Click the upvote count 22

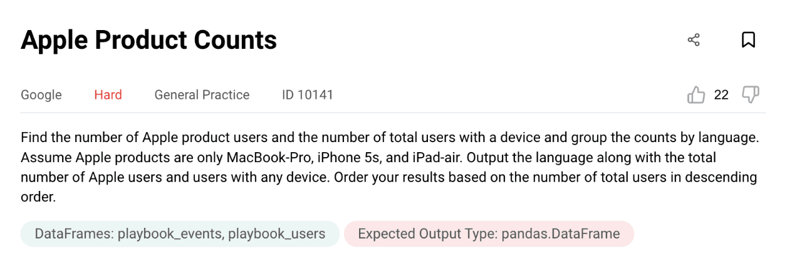[721, 95]
